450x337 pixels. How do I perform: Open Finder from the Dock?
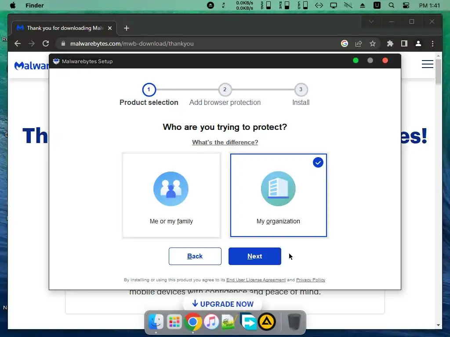pos(156,322)
